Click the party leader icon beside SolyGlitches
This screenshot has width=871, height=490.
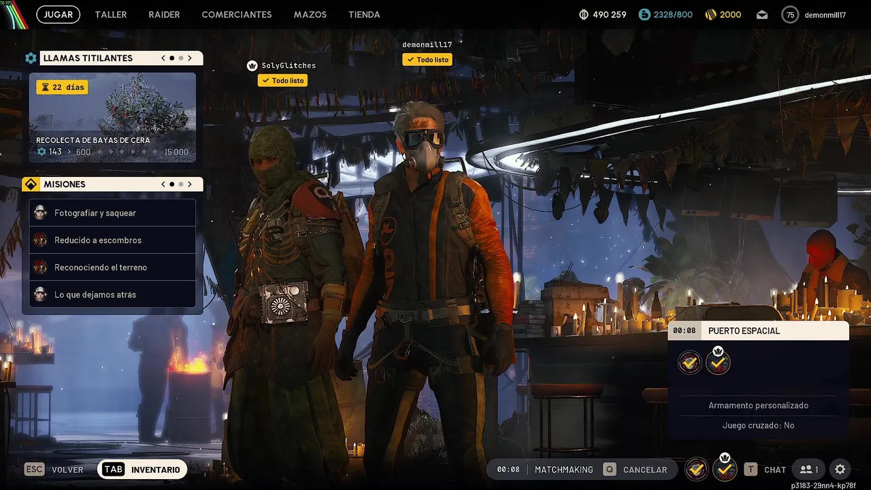(x=252, y=66)
